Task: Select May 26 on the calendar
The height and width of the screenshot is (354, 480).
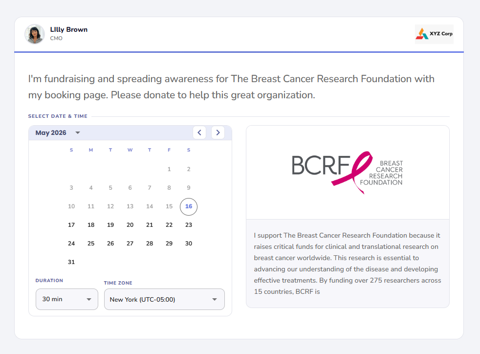Action: 110,243
